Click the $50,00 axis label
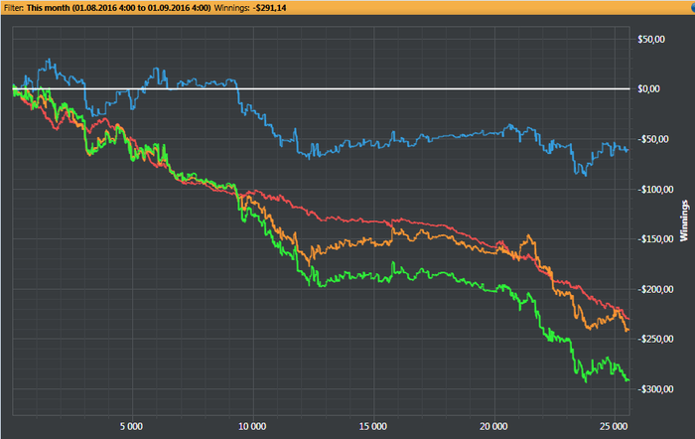695x439 pixels. (x=651, y=40)
